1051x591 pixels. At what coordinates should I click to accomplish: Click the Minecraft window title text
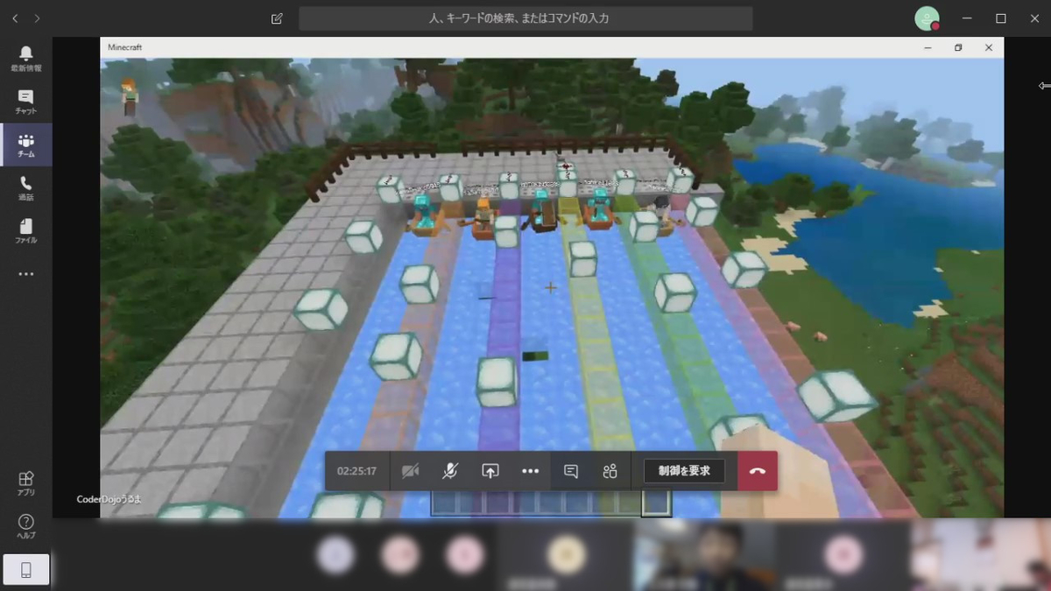[124, 47]
